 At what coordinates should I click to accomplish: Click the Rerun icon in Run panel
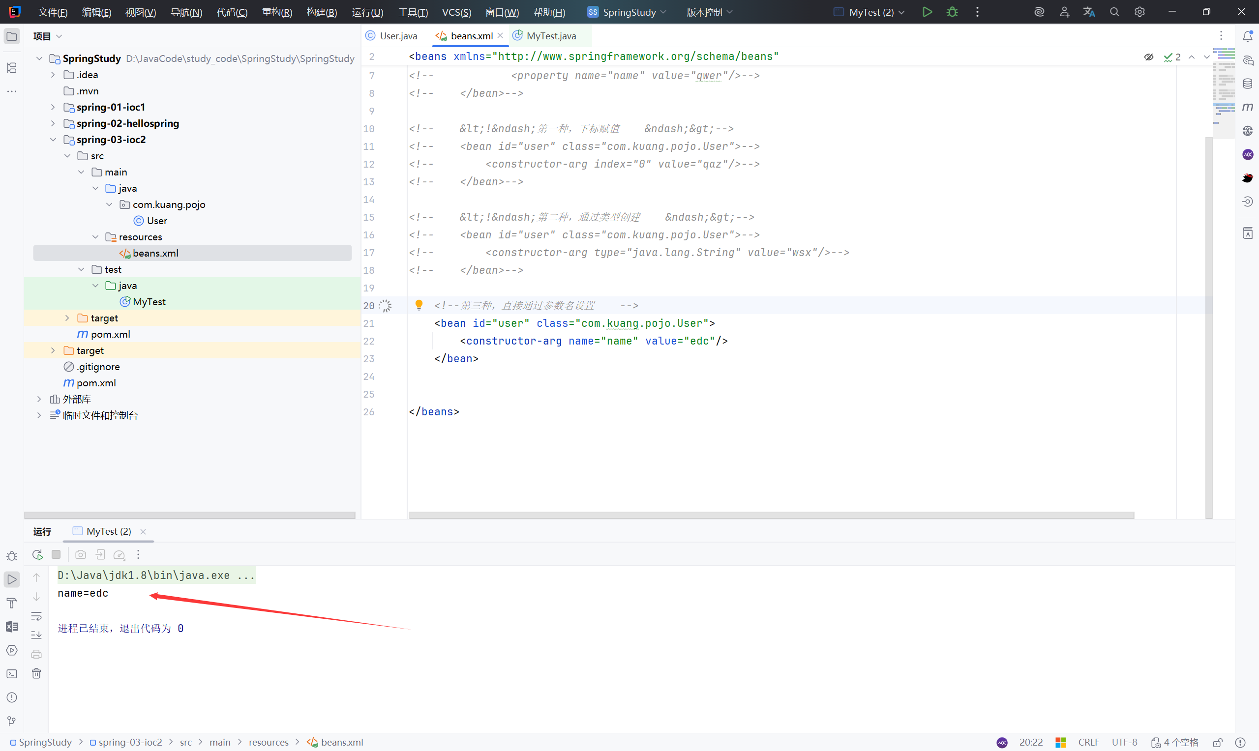coord(37,554)
